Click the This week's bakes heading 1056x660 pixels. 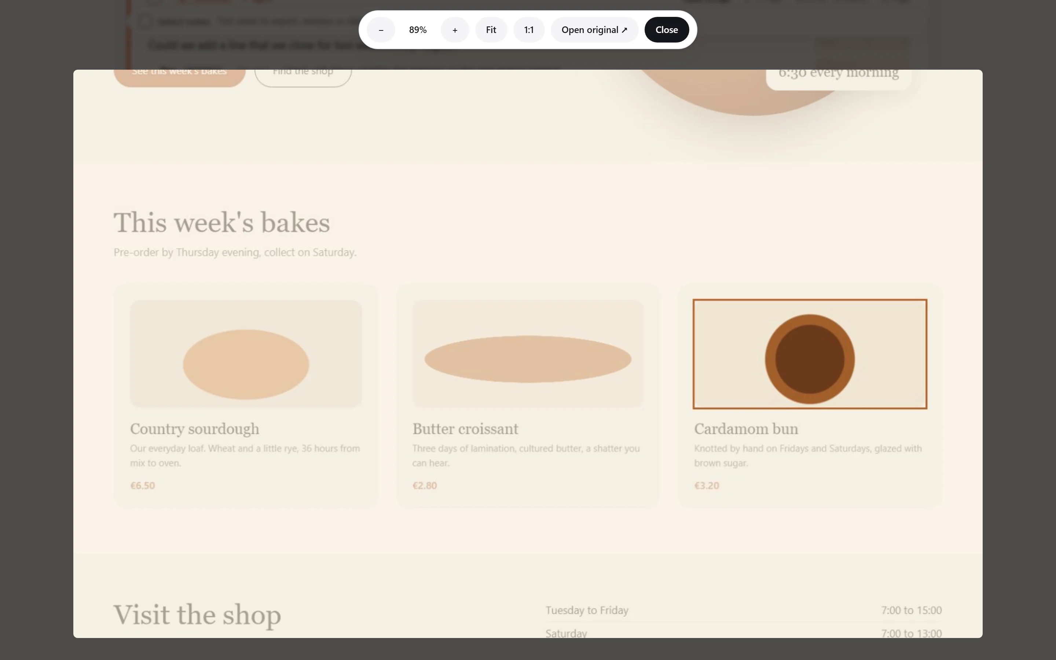click(x=222, y=223)
